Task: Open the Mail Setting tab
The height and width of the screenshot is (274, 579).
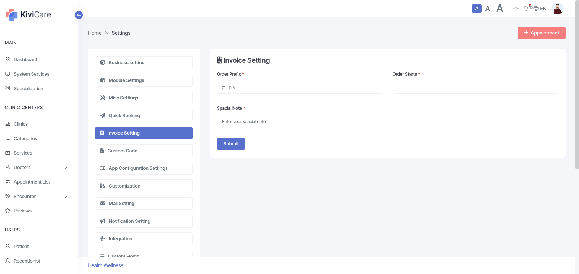Action: pos(144,204)
